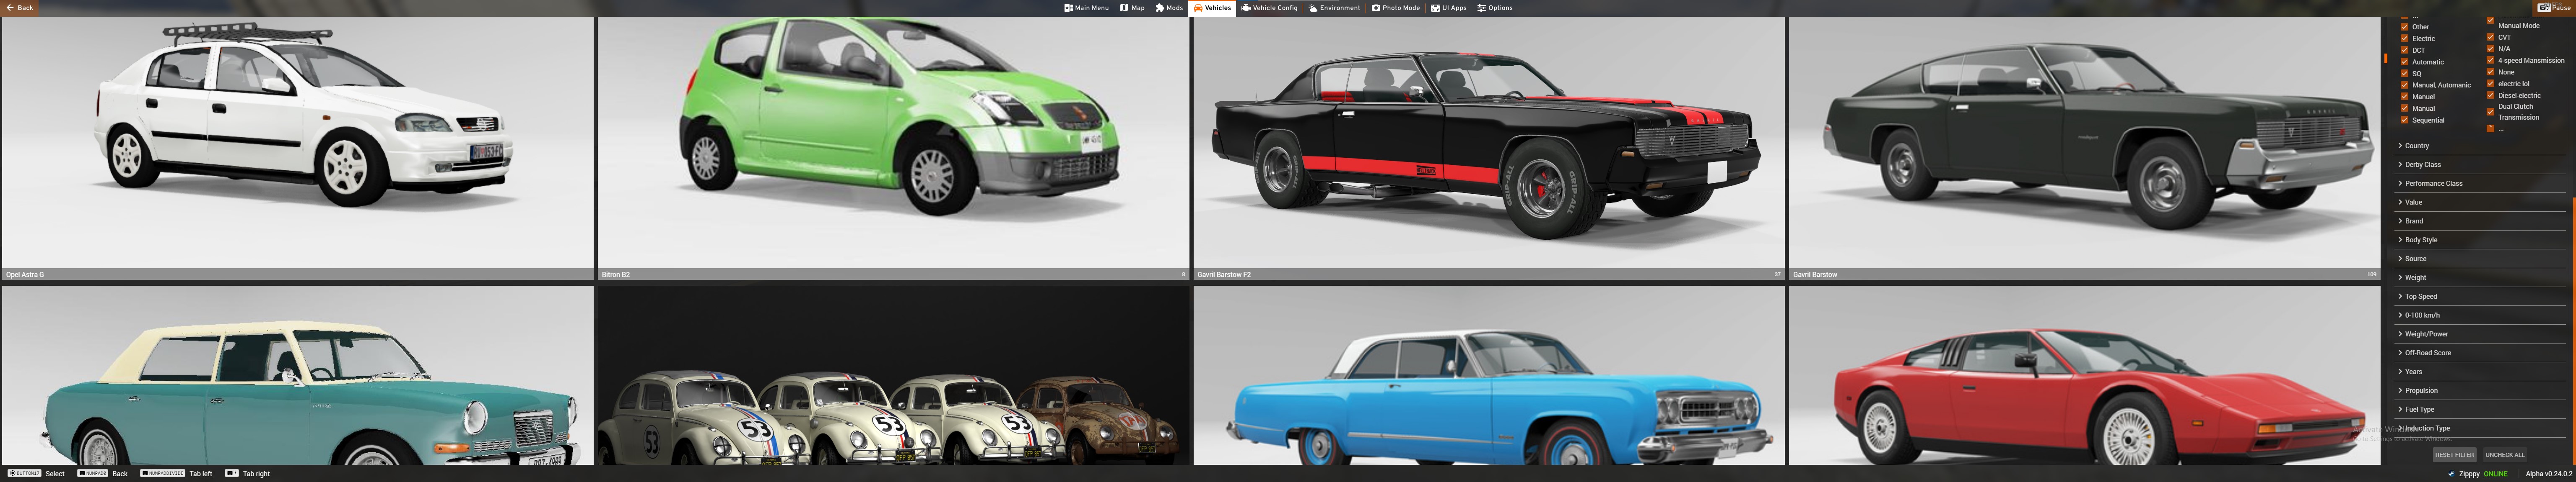This screenshot has height=482, width=2576.
Task: Uncheck the Electric filter checkbox
Action: click(x=2404, y=38)
